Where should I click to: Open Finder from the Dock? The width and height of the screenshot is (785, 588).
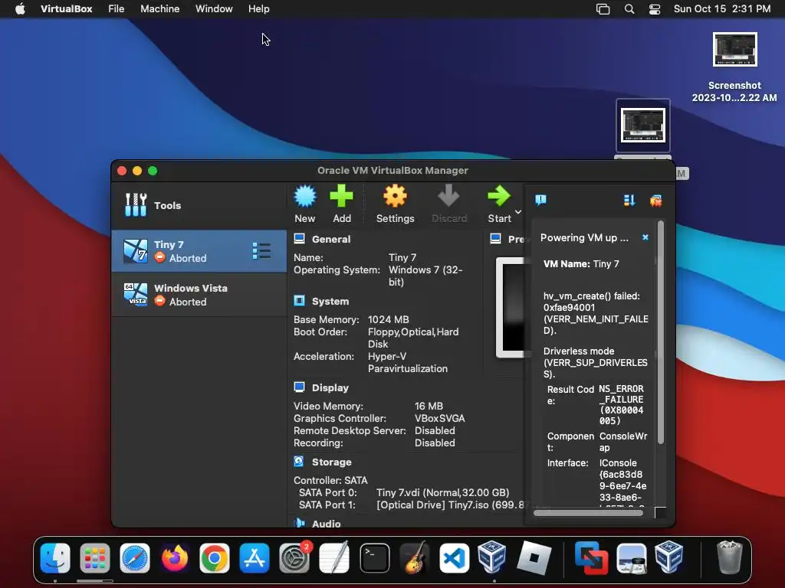55,558
